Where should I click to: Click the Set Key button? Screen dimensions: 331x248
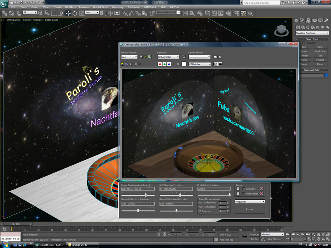tap(254, 239)
